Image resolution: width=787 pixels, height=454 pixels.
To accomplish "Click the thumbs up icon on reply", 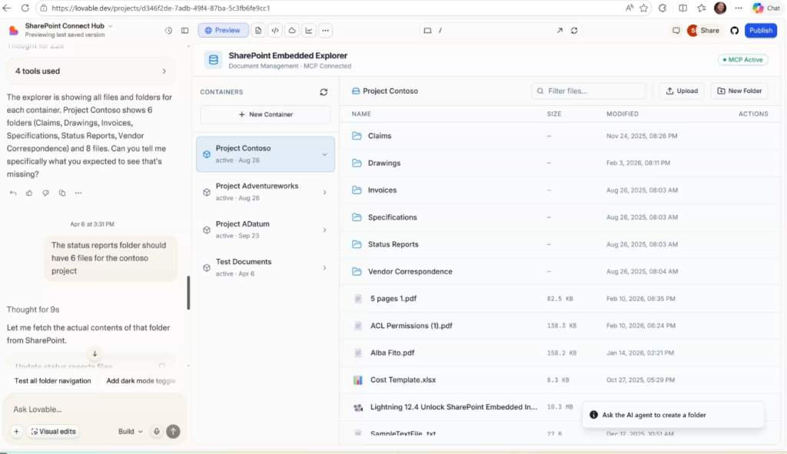I will coord(29,193).
